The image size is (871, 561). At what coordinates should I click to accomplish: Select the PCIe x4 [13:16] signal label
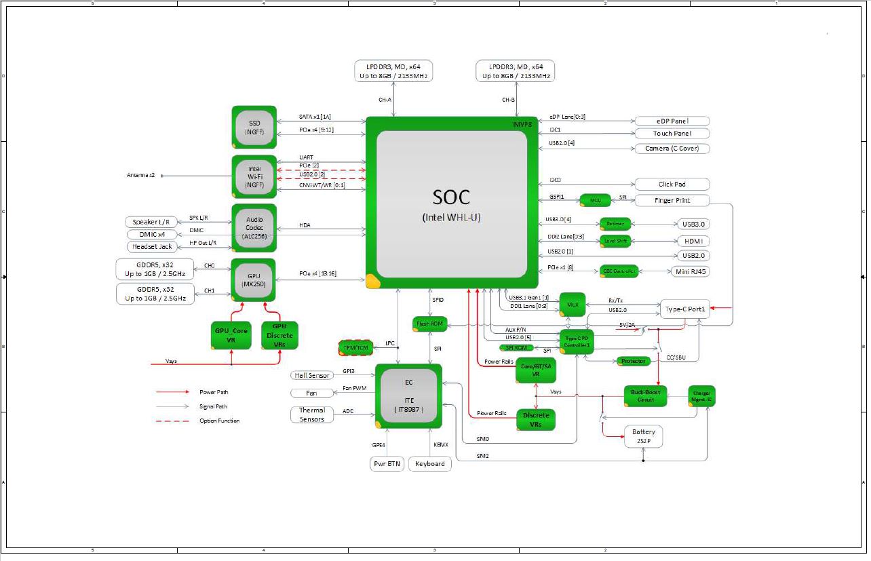pos(317,273)
